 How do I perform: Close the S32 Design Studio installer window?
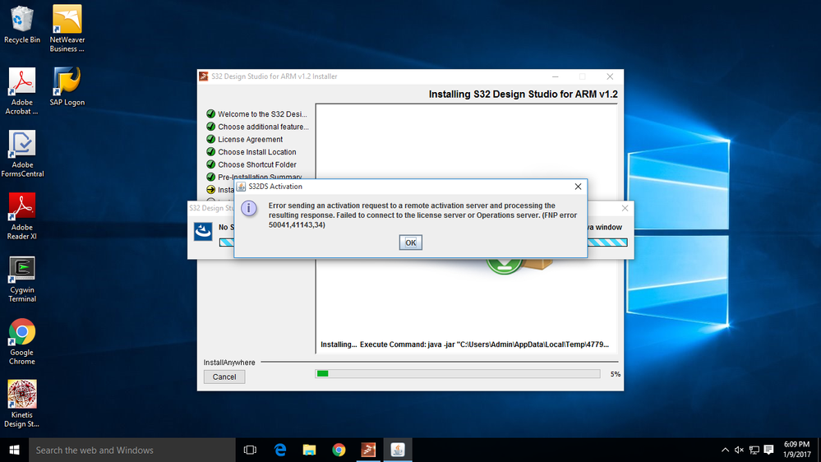click(610, 76)
